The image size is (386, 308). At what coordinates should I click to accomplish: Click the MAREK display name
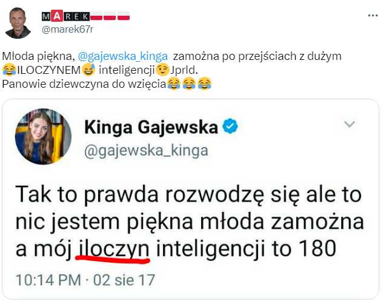click(x=65, y=16)
